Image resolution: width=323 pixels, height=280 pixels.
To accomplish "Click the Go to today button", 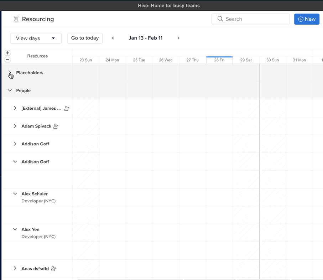I will tap(85, 38).
